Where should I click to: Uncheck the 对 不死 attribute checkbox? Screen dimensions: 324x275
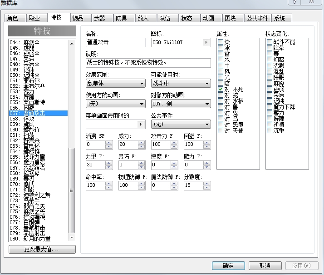[x=221, y=89]
